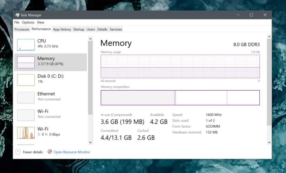This screenshot has height=173, width=286.
Task: Open Resource Monitor via the link
Action: pos(72,152)
